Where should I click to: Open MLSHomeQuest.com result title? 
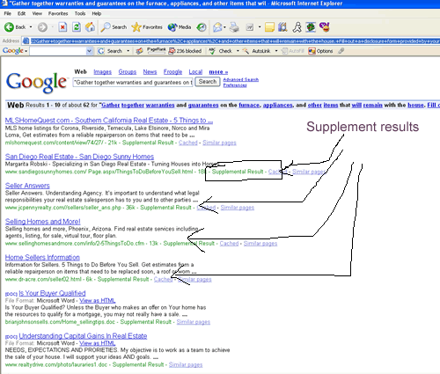(109, 121)
